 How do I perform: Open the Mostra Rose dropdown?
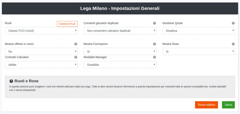pos(199,51)
